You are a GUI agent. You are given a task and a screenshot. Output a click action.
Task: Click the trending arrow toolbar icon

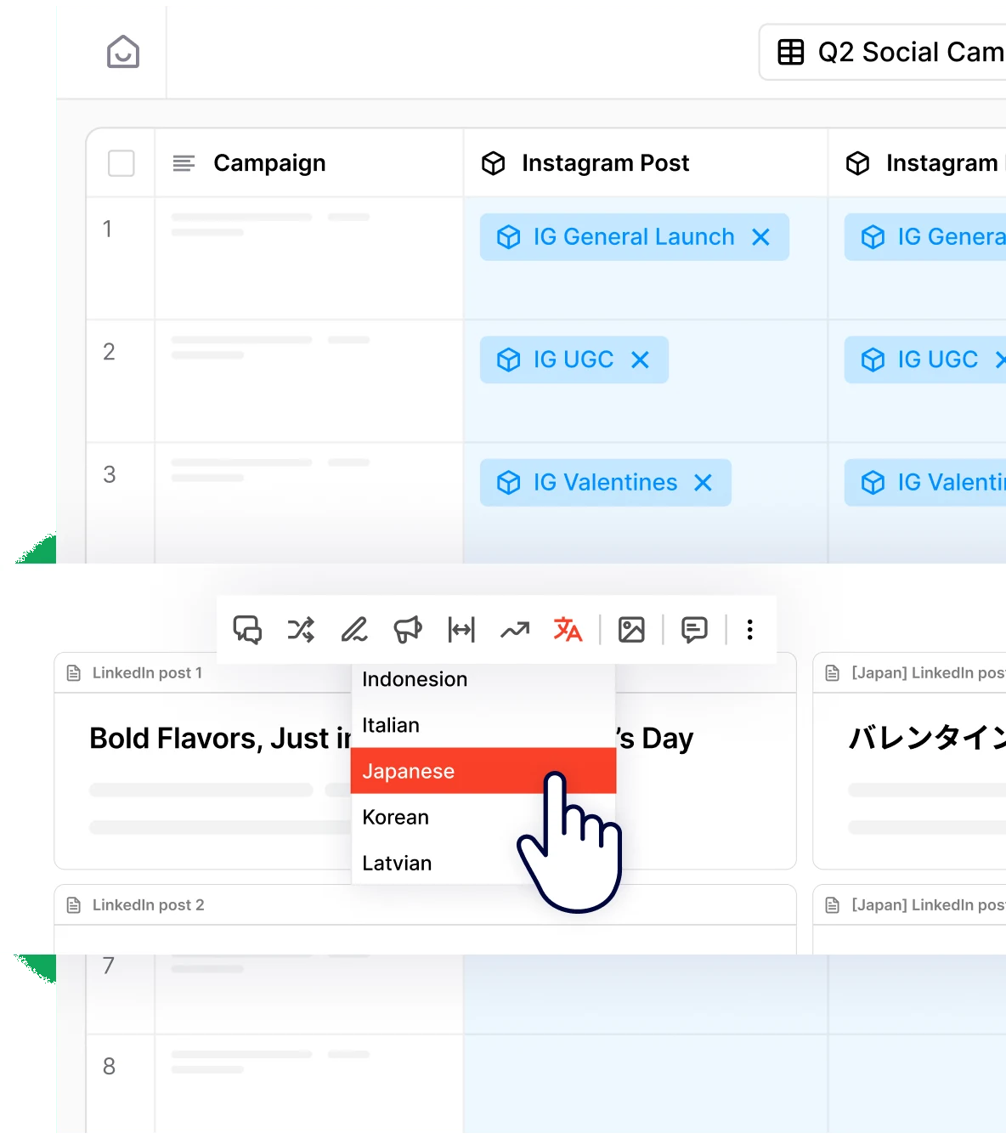(515, 630)
